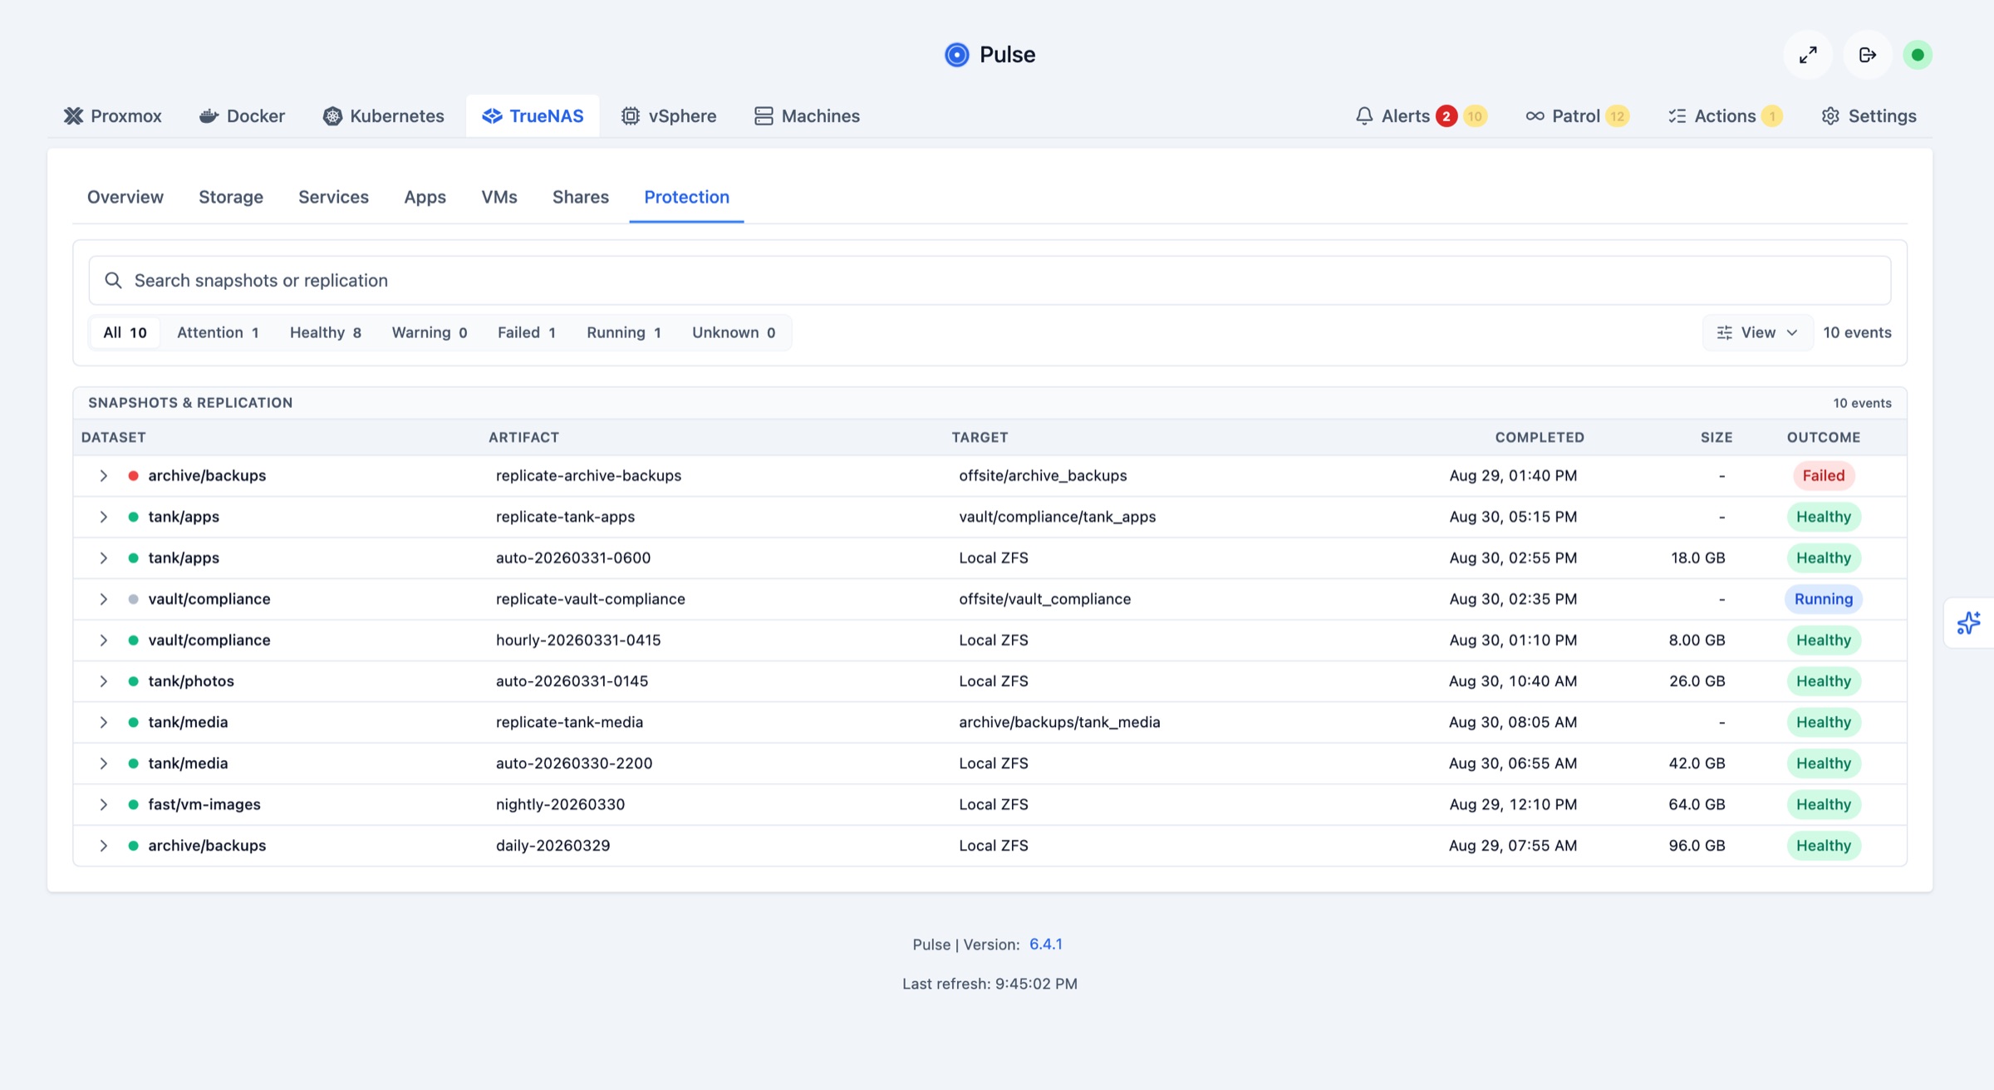The image size is (1994, 1090).
Task: Expand the daily-20260329 row
Action: click(x=103, y=846)
